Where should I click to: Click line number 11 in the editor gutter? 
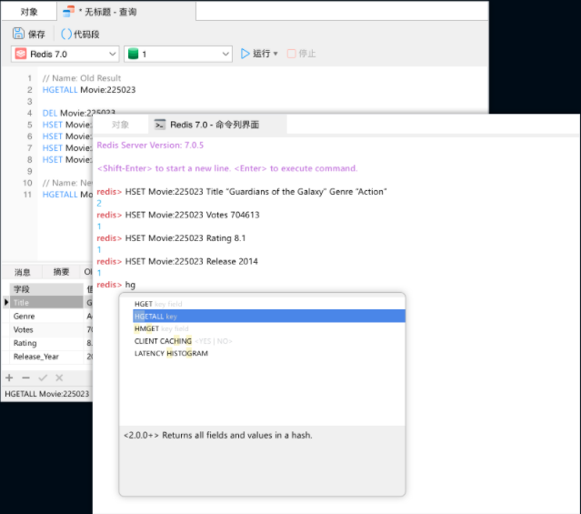[x=27, y=195]
